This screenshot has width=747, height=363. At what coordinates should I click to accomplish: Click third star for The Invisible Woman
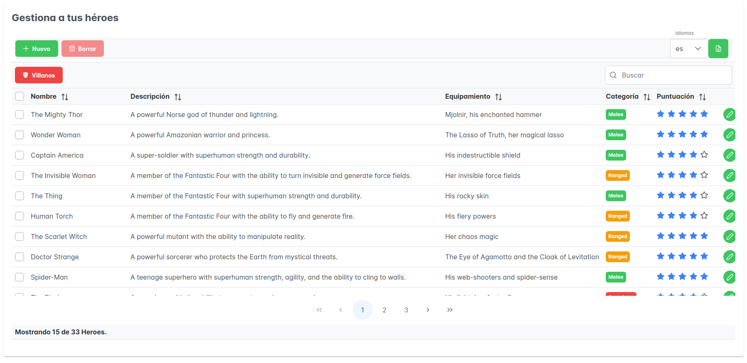tap(682, 175)
